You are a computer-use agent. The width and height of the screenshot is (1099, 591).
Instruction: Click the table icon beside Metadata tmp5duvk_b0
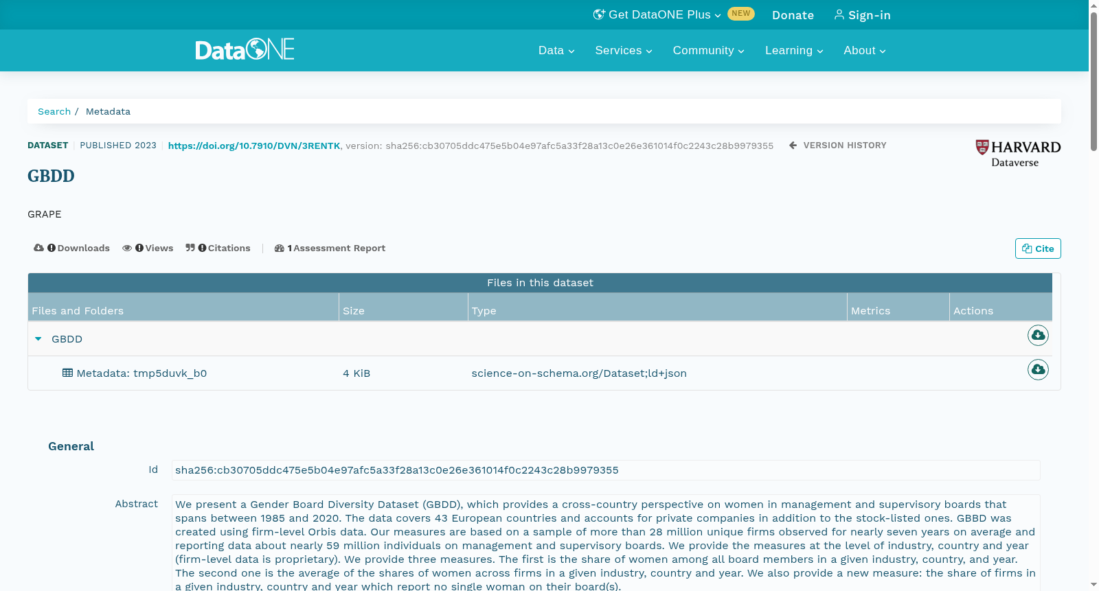click(x=67, y=373)
